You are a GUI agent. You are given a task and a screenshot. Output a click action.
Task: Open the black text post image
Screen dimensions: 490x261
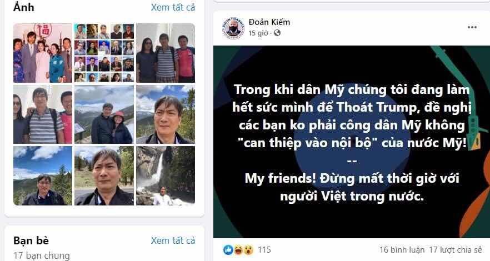coord(352,142)
